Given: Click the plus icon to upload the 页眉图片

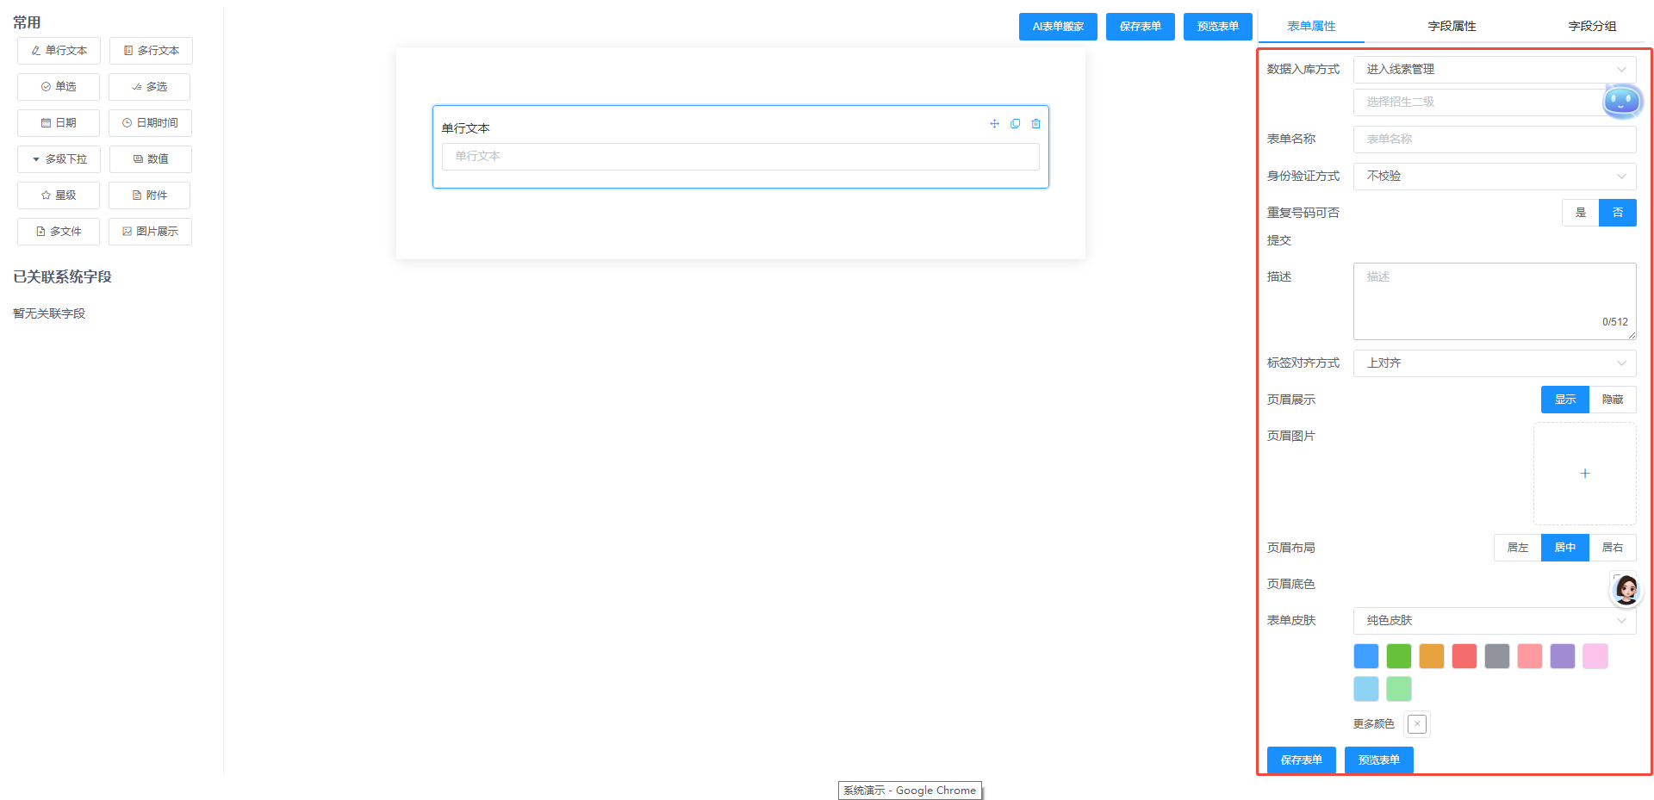Looking at the screenshot, I should coord(1584,474).
